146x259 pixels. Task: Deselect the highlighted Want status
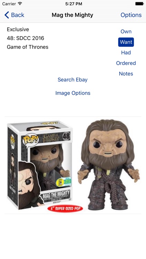pos(126,42)
